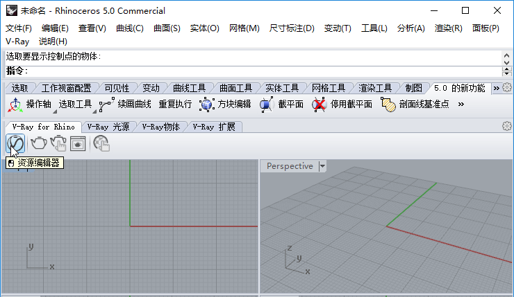The height and width of the screenshot is (297, 514).
Task: Switch to the 制图 tab
Action: pyautogui.click(x=414, y=88)
